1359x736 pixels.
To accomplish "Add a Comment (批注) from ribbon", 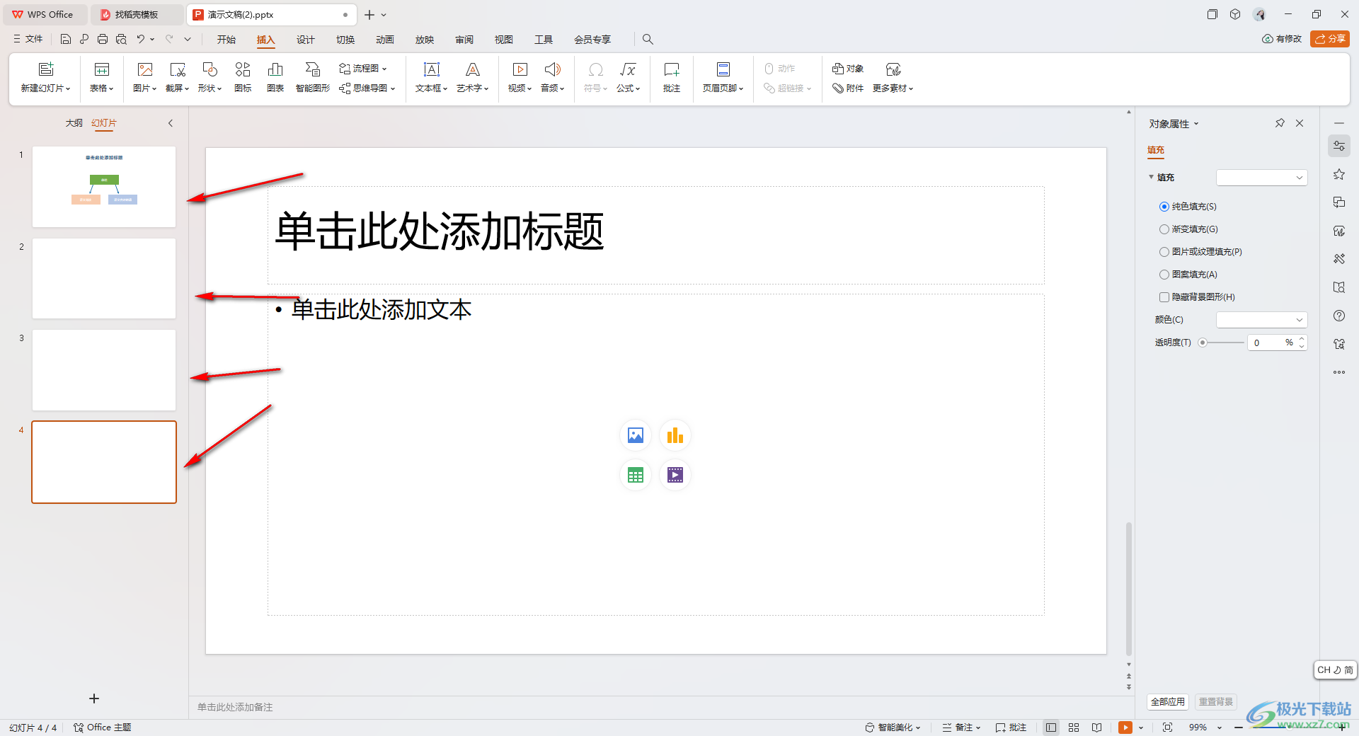I will [672, 76].
